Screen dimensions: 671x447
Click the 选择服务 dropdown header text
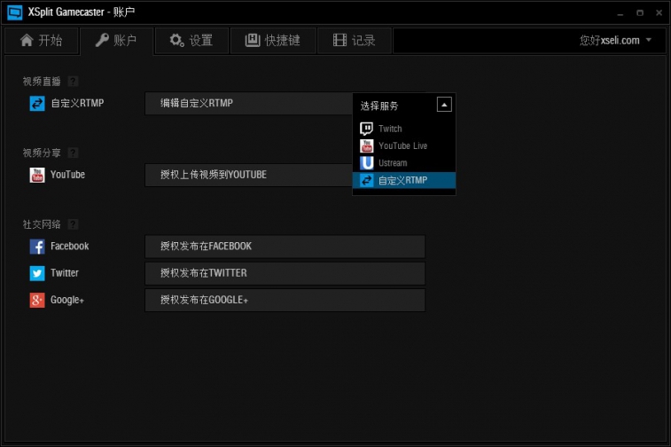(x=379, y=106)
